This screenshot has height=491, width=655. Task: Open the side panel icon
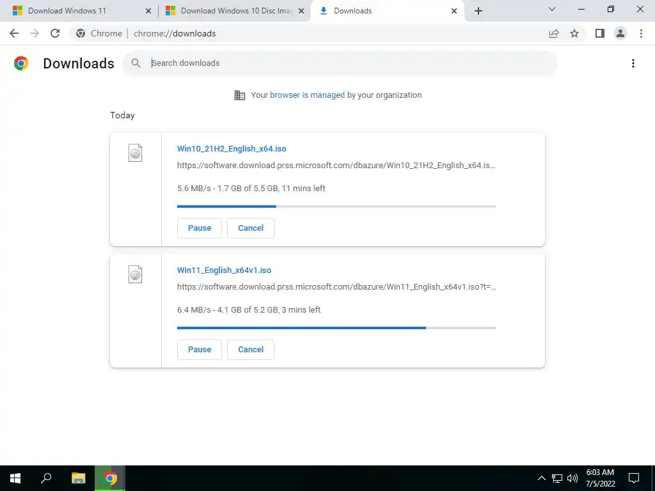click(x=600, y=33)
